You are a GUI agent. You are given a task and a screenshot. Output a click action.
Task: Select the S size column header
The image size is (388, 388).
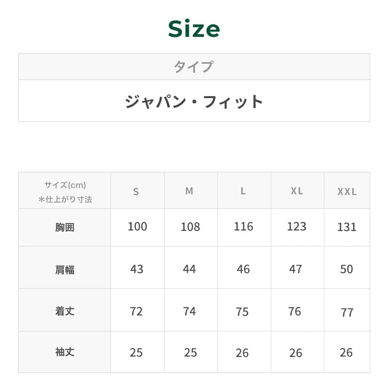[x=136, y=191]
